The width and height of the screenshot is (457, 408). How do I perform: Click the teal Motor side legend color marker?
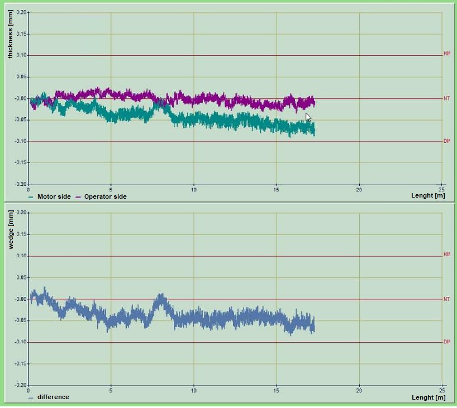click(x=31, y=196)
